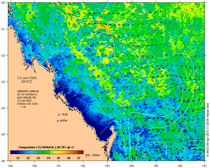Image resolution: width=210 pixels, height=168 pixels.
Task: Click the '23' colorbar tick label
Action: pos(38,158)
